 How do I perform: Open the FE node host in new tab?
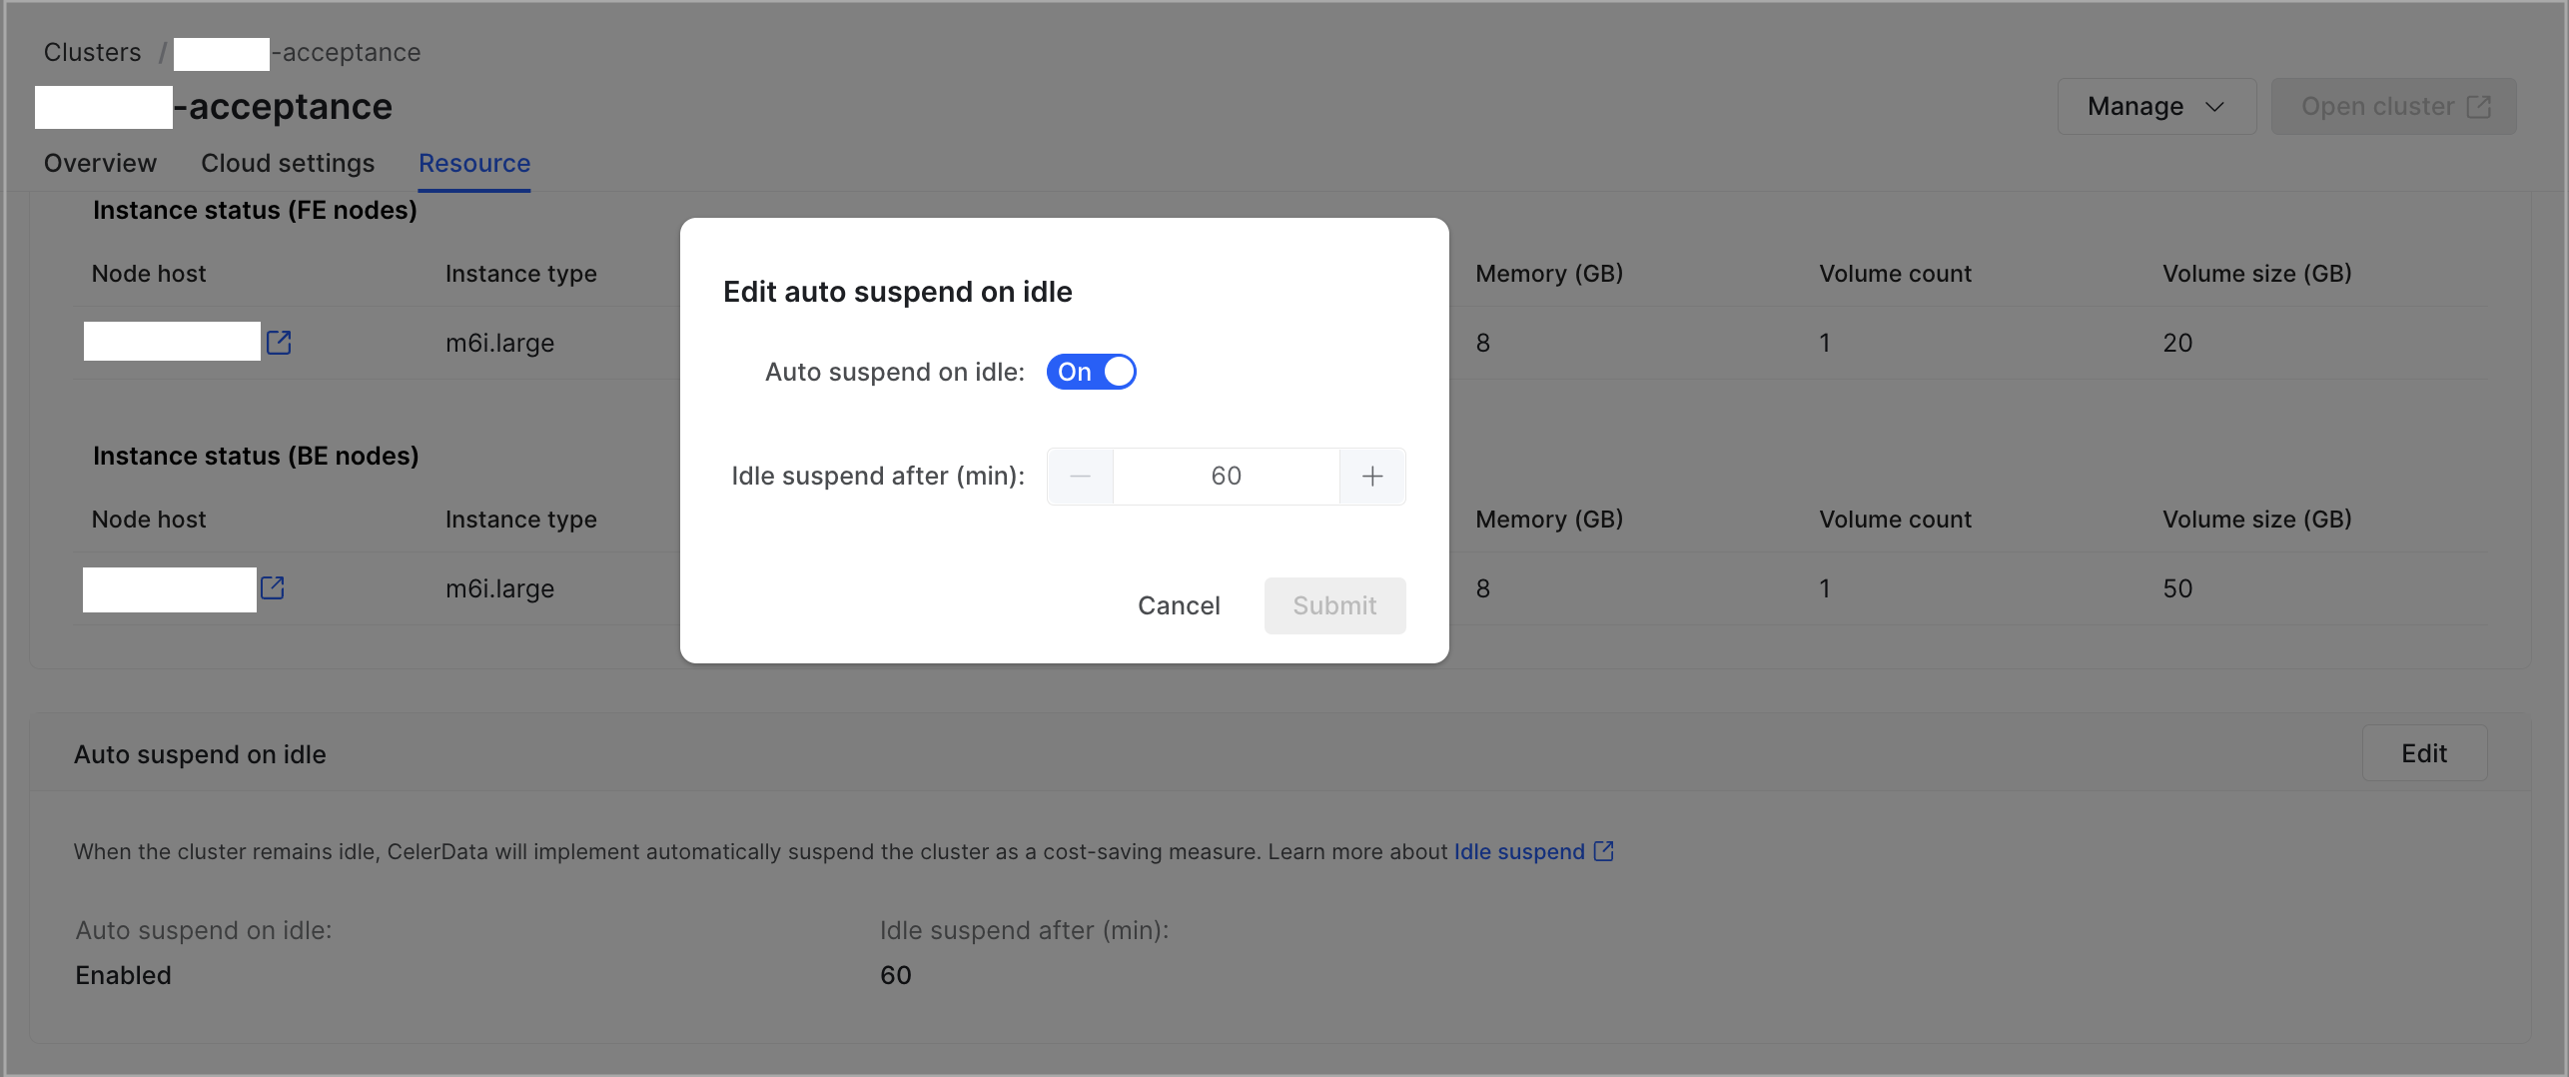[x=278, y=342]
